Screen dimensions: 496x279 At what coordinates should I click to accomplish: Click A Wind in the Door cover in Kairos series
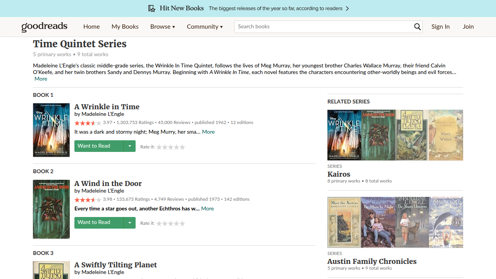click(378, 135)
